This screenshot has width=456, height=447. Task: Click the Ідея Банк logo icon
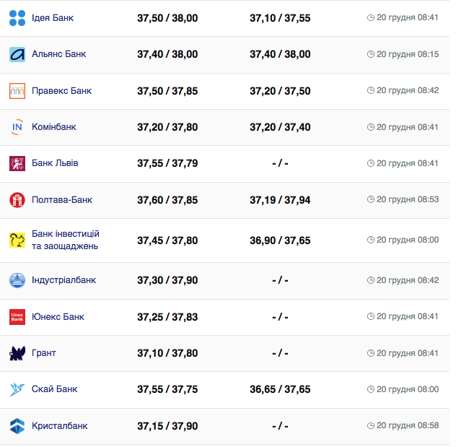pos(17,18)
